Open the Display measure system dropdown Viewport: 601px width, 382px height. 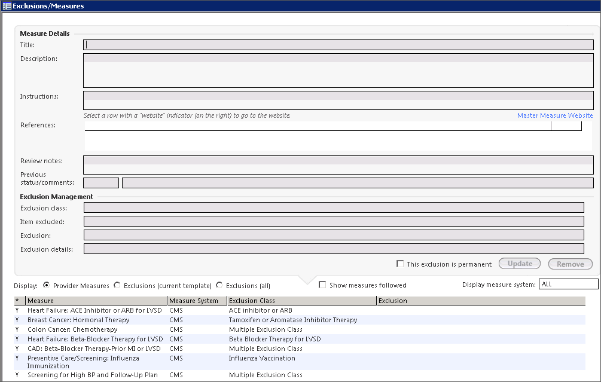568,285
